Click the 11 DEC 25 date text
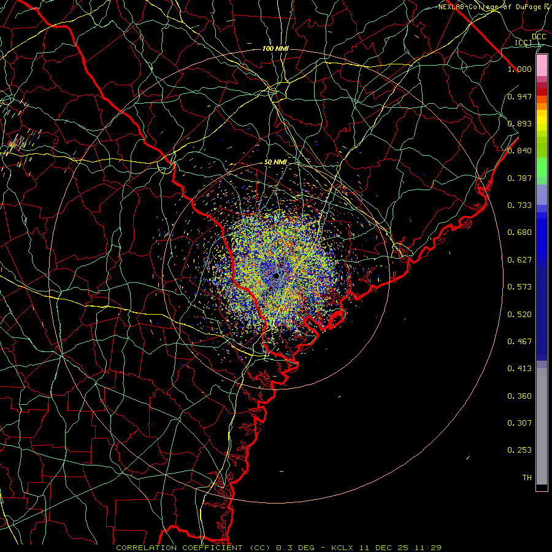This screenshot has height=552, width=552. point(384,548)
